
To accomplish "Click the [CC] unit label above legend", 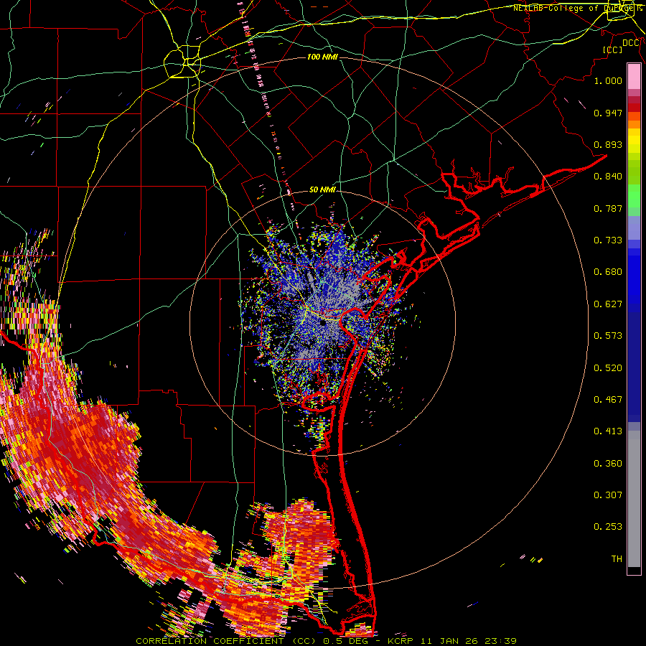I will [x=613, y=50].
